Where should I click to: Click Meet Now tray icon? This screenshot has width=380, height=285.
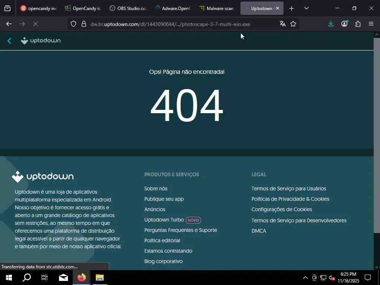point(314,278)
